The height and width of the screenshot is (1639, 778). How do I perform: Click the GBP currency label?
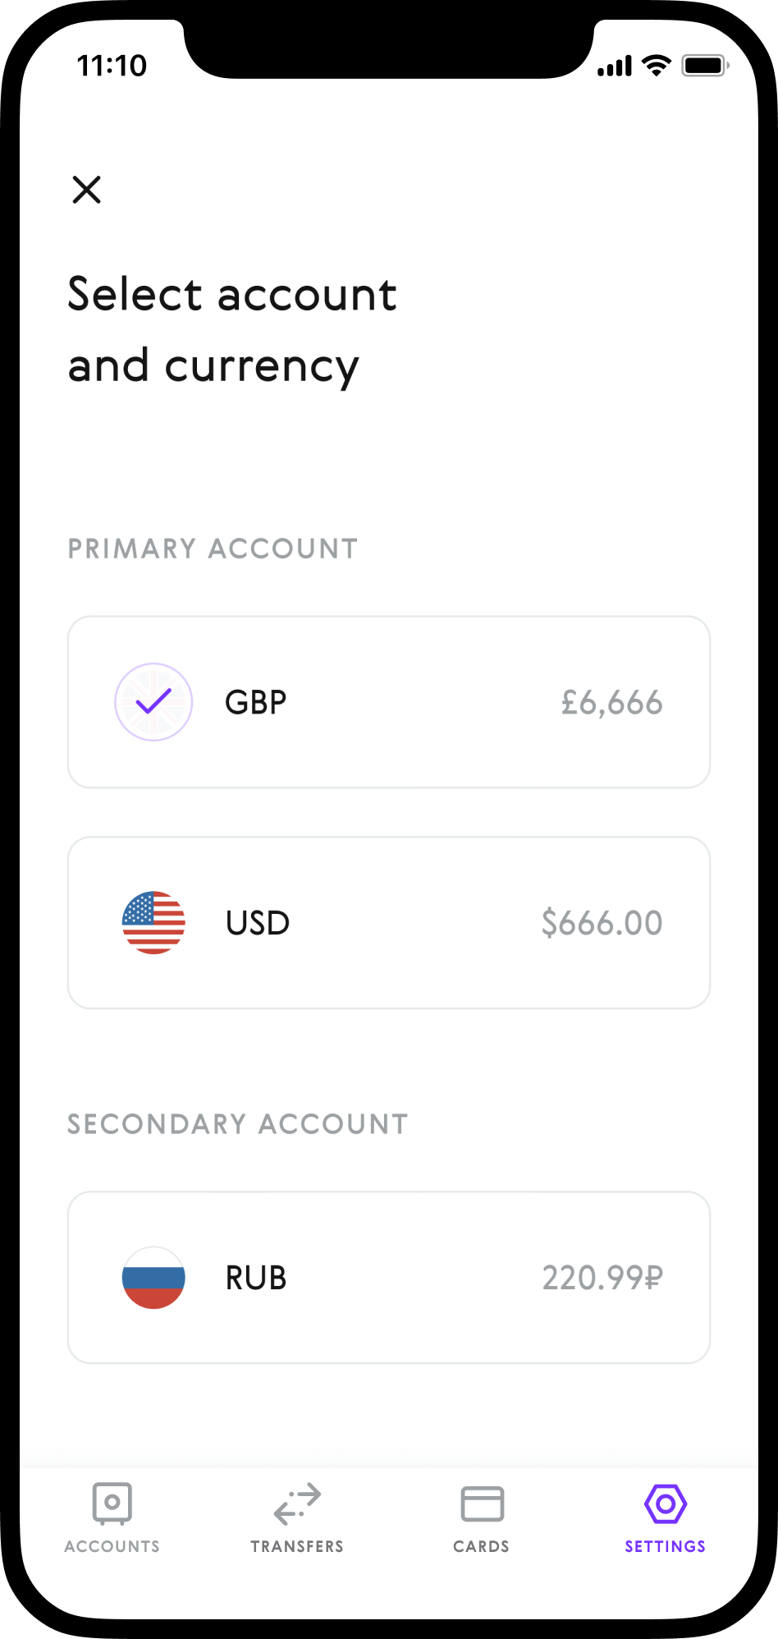point(256,703)
